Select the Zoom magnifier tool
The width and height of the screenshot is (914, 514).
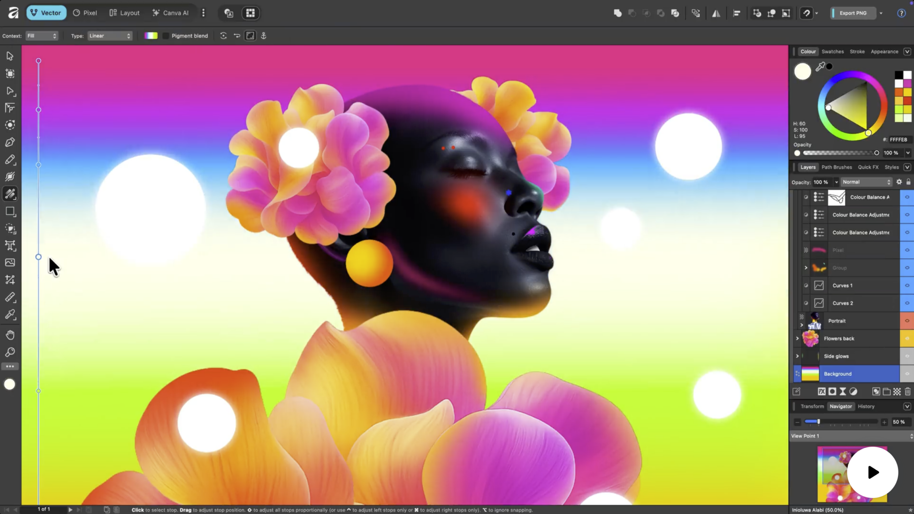pos(10,352)
